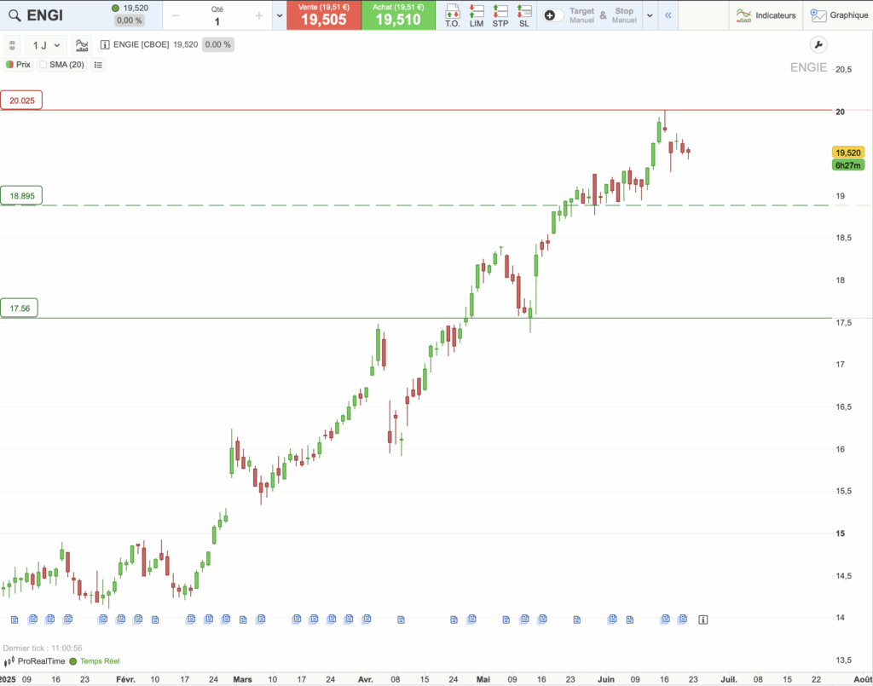Click the T.O. order type icon
873x686 pixels.
click(x=452, y=15)
